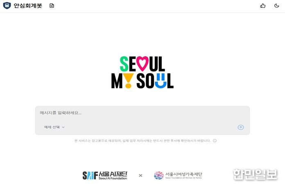Click the gray service disclaimer text
285x187 pixels.
pos(142,141)
